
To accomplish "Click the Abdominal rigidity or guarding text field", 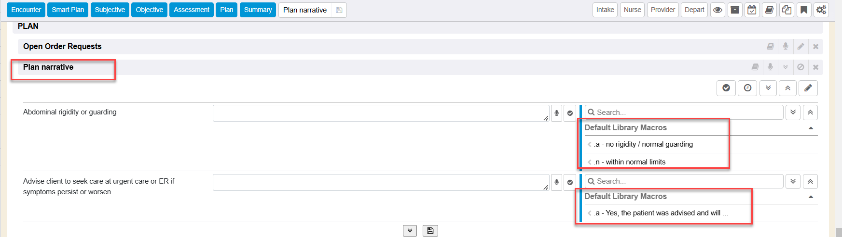I will coord(380,113).
